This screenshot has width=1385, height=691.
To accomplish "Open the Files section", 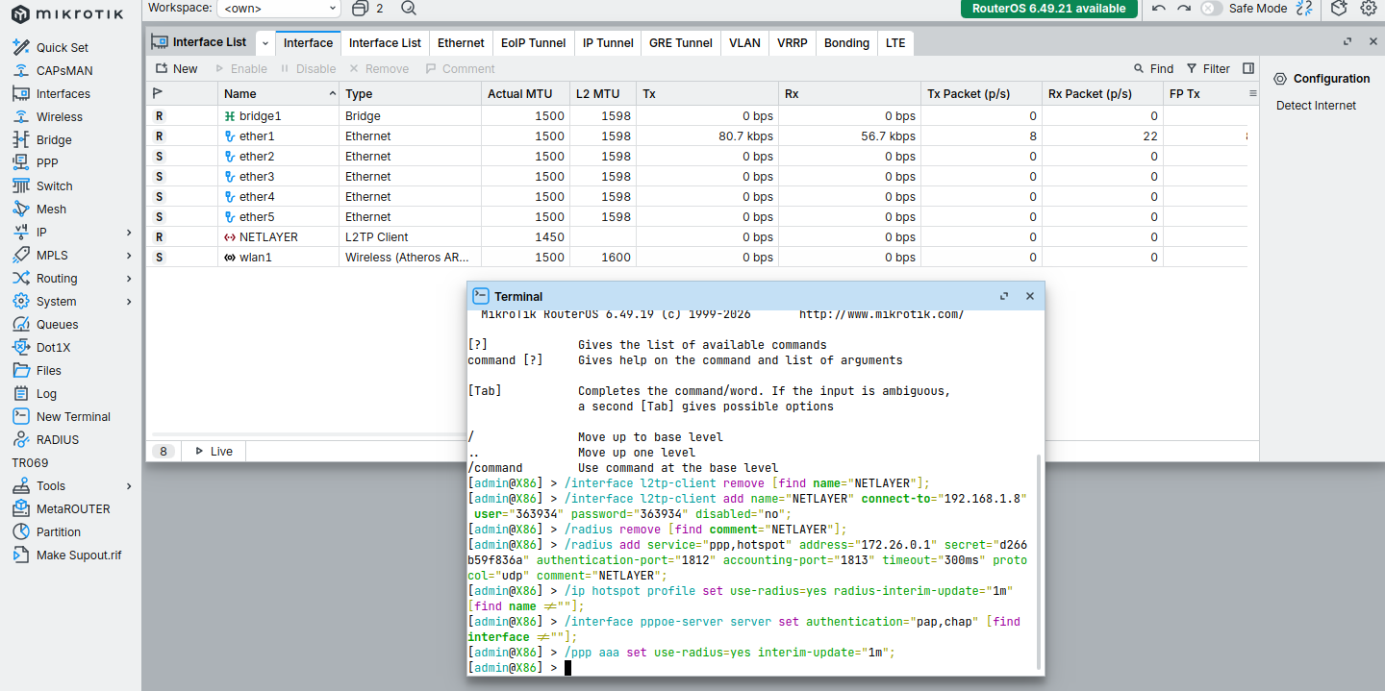I will (x=49, y=370).
